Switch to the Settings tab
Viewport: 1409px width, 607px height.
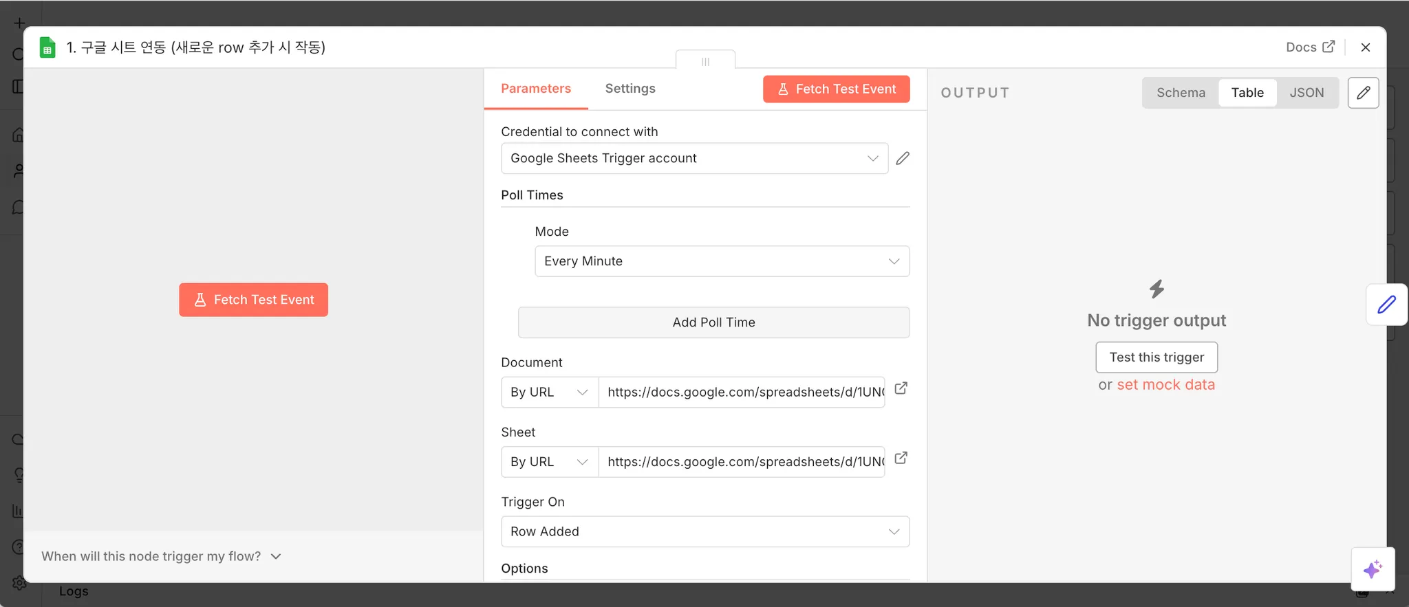click(630, 89)
